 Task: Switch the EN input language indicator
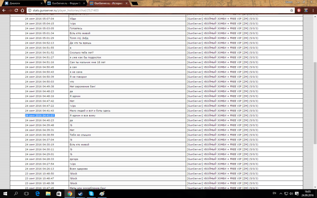[x=274, y=193]
